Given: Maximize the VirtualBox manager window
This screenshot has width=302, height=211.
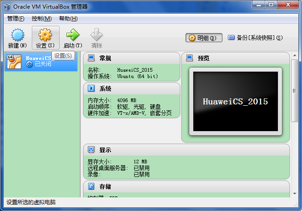Looking at the screenshot, I should click(x=271, y=5).
